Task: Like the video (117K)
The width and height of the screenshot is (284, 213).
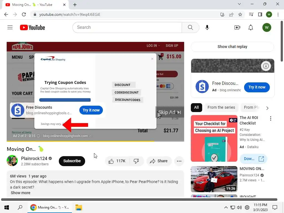Action: click(x=117, y=161)
